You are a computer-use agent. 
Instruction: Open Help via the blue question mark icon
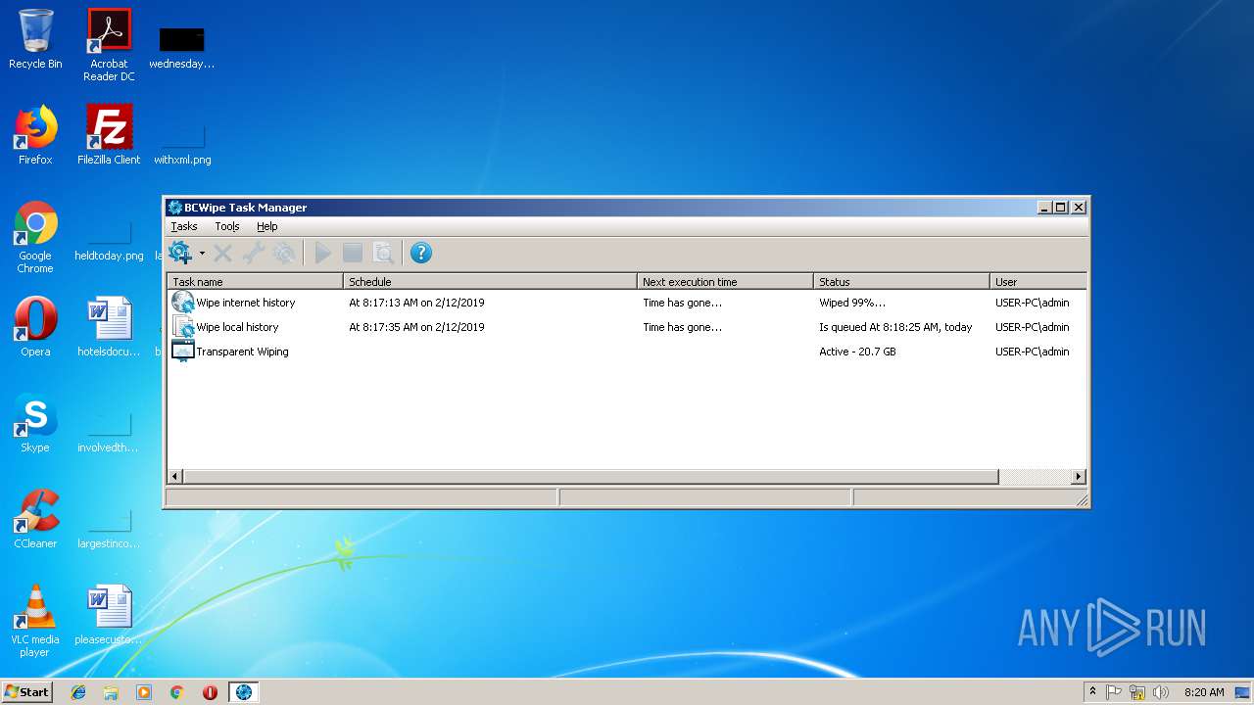[x=421, y=254]
